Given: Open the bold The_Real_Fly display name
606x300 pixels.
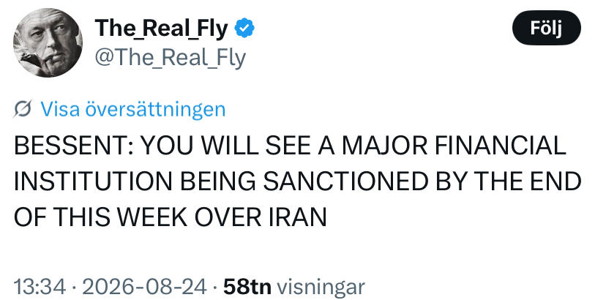Looking at the screenshot, I should [161, 29].
